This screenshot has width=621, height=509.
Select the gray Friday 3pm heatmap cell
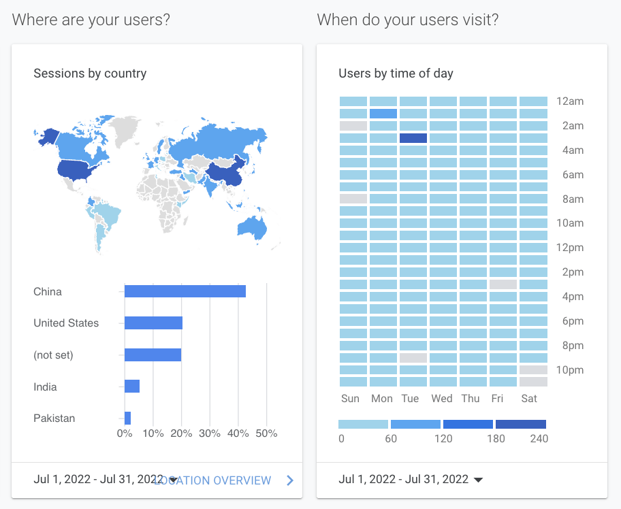tap(503, 284)
